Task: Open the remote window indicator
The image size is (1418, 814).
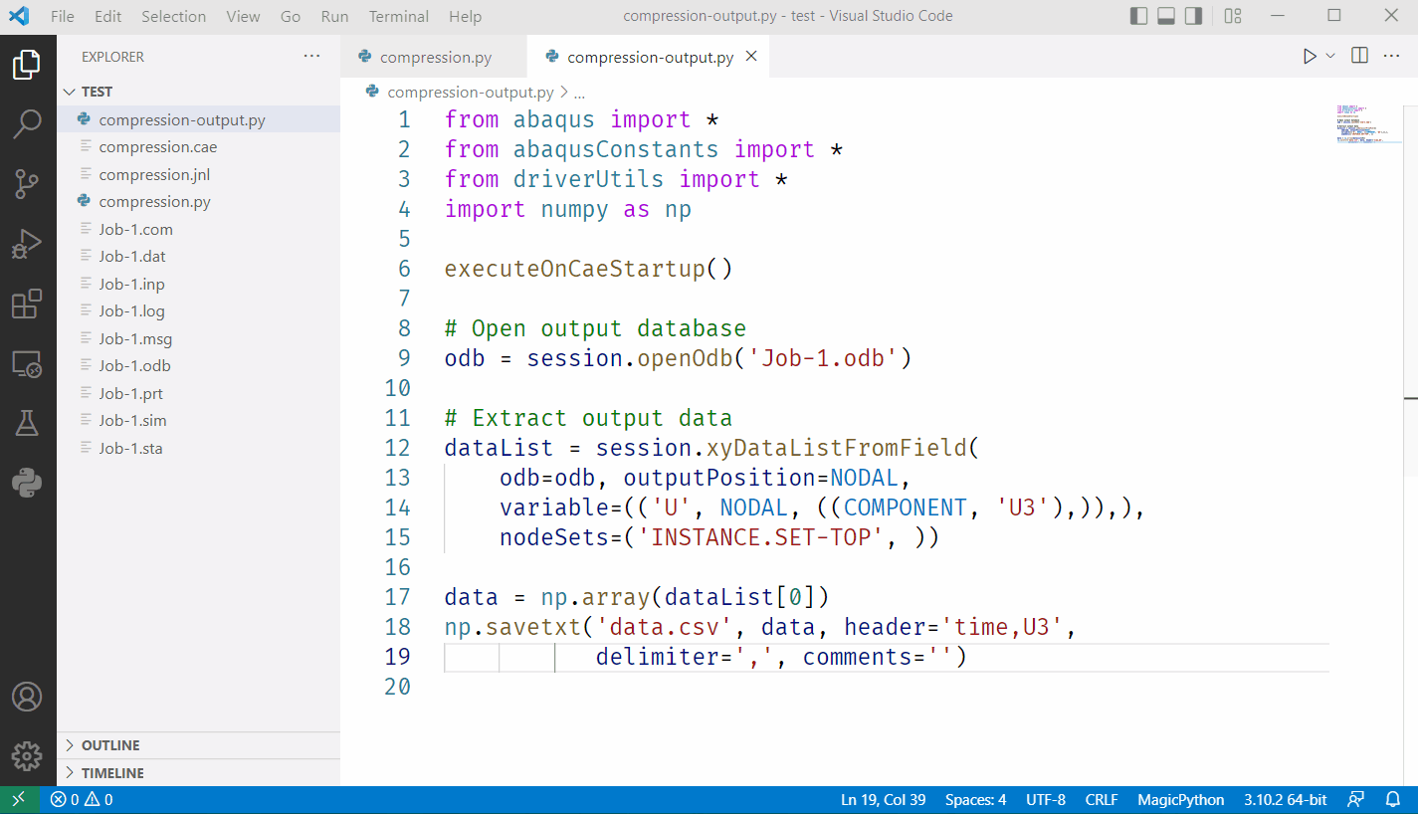Action: (x=20, y=800)
